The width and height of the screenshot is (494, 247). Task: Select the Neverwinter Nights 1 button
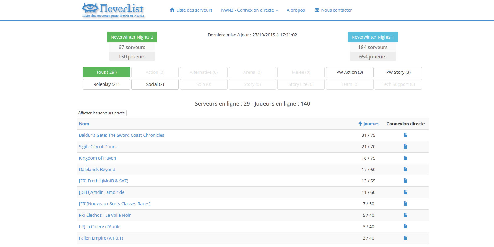pyautogui.click(x=373, y=37)
